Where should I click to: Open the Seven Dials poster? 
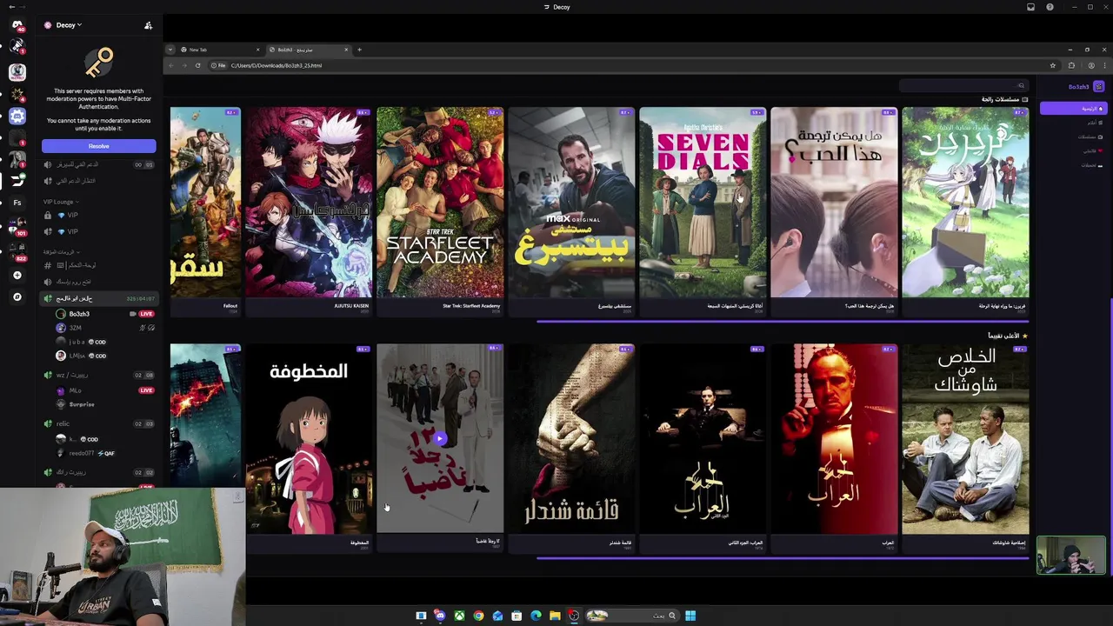coord(703,203)
